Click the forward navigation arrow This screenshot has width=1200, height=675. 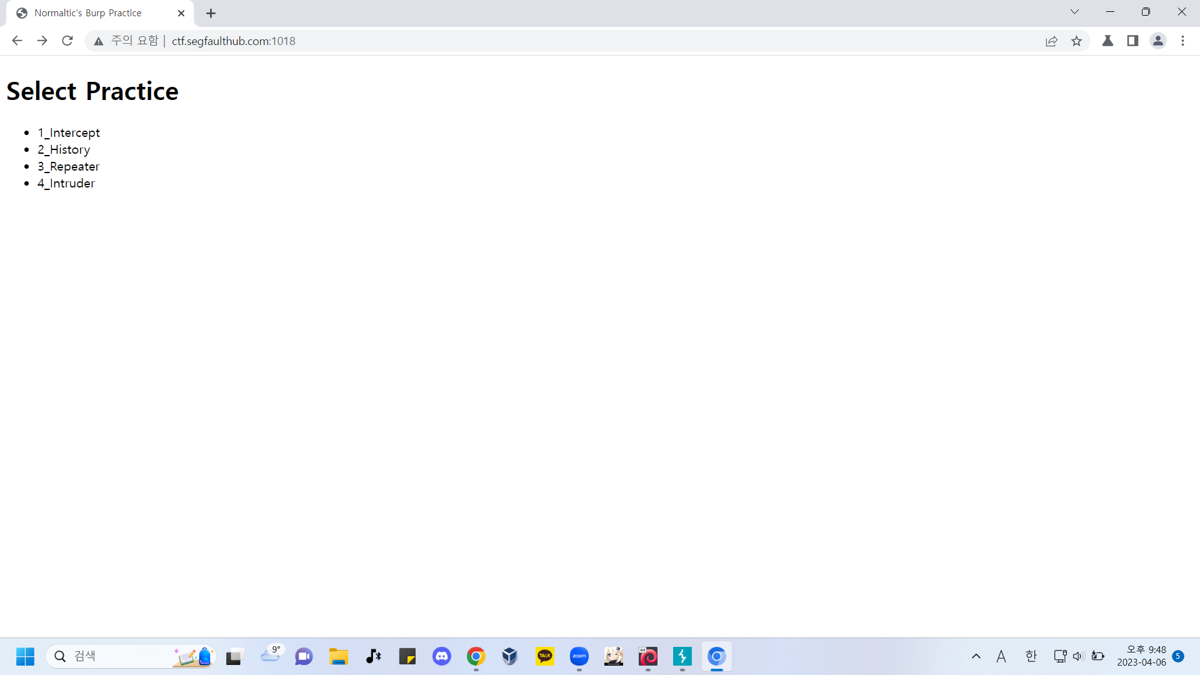click(42, 41)
